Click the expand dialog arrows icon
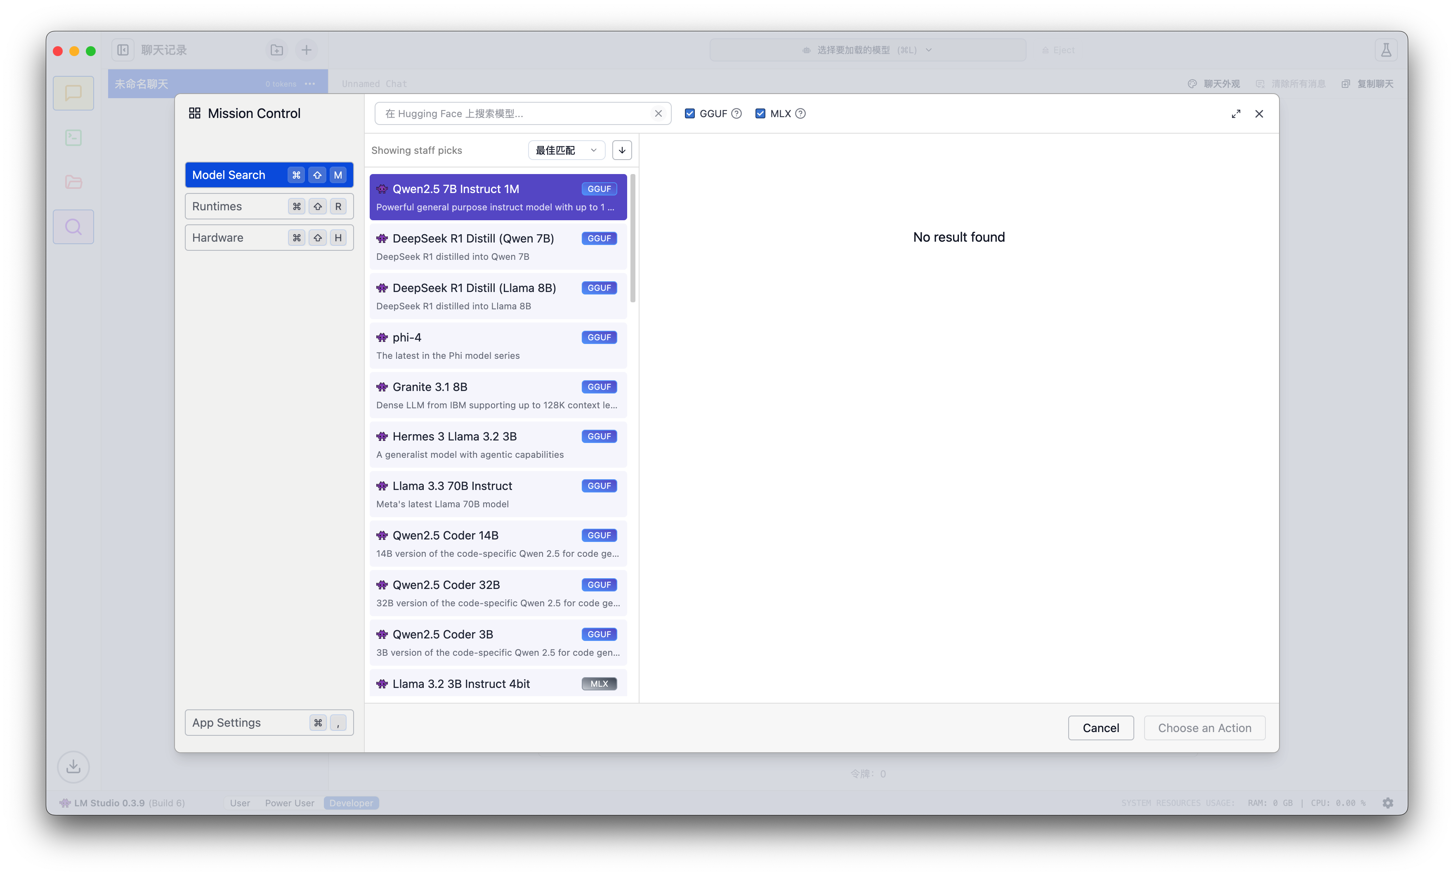This screenshot has width=1454, height=876. [1236, 114]
